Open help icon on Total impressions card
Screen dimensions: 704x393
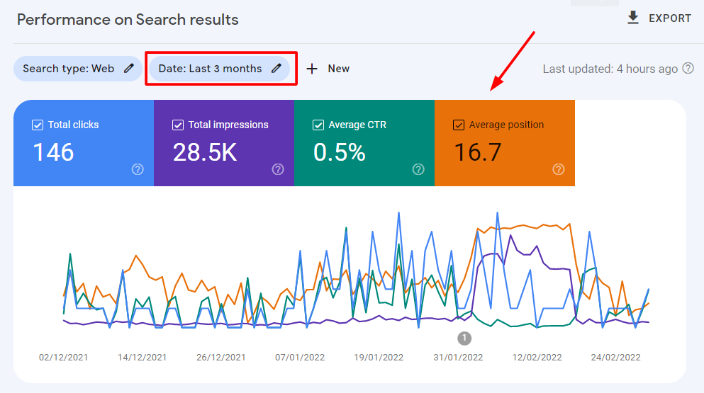[x=278, y=169]
